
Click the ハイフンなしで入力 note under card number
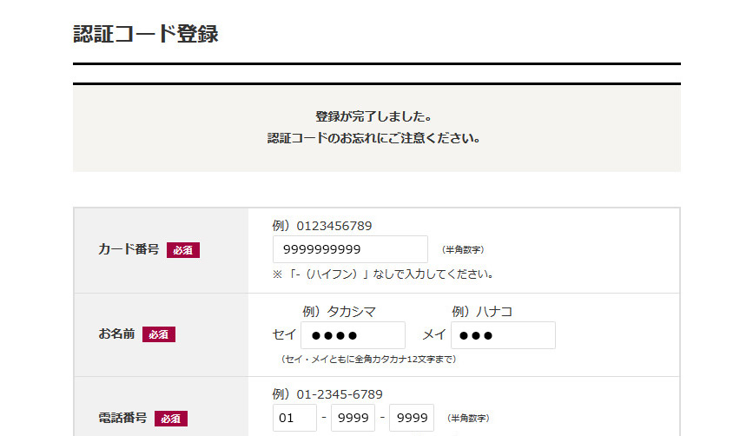[x=383, y=274]
